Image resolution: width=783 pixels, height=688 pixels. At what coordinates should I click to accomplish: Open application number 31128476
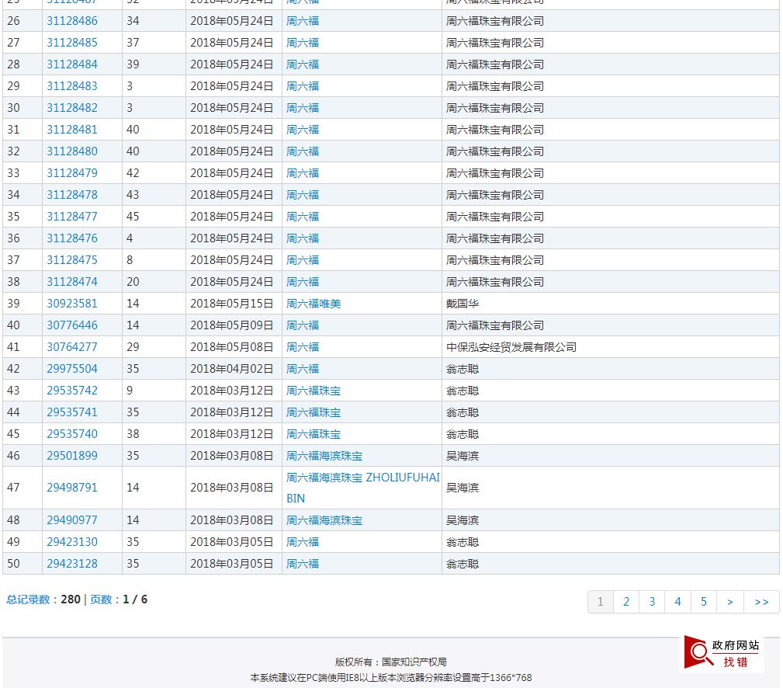(x=72, y=238)
